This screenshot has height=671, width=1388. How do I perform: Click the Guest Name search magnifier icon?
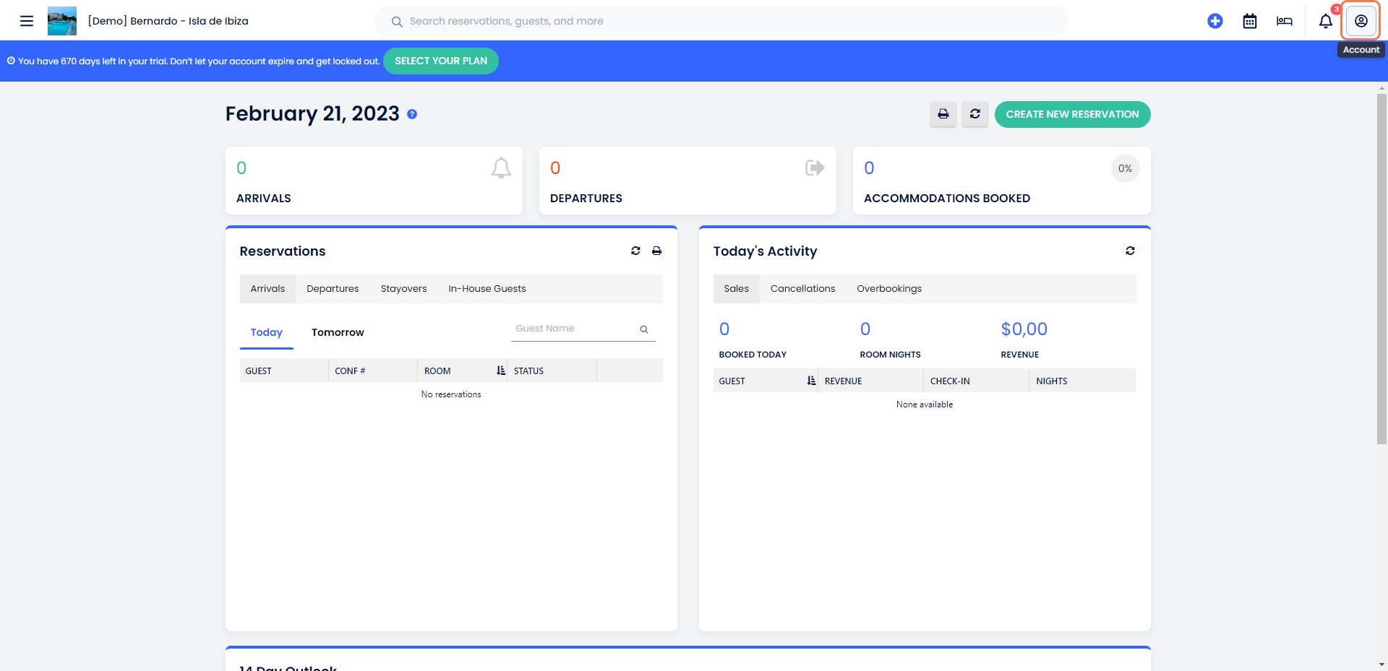pos(644,329)
